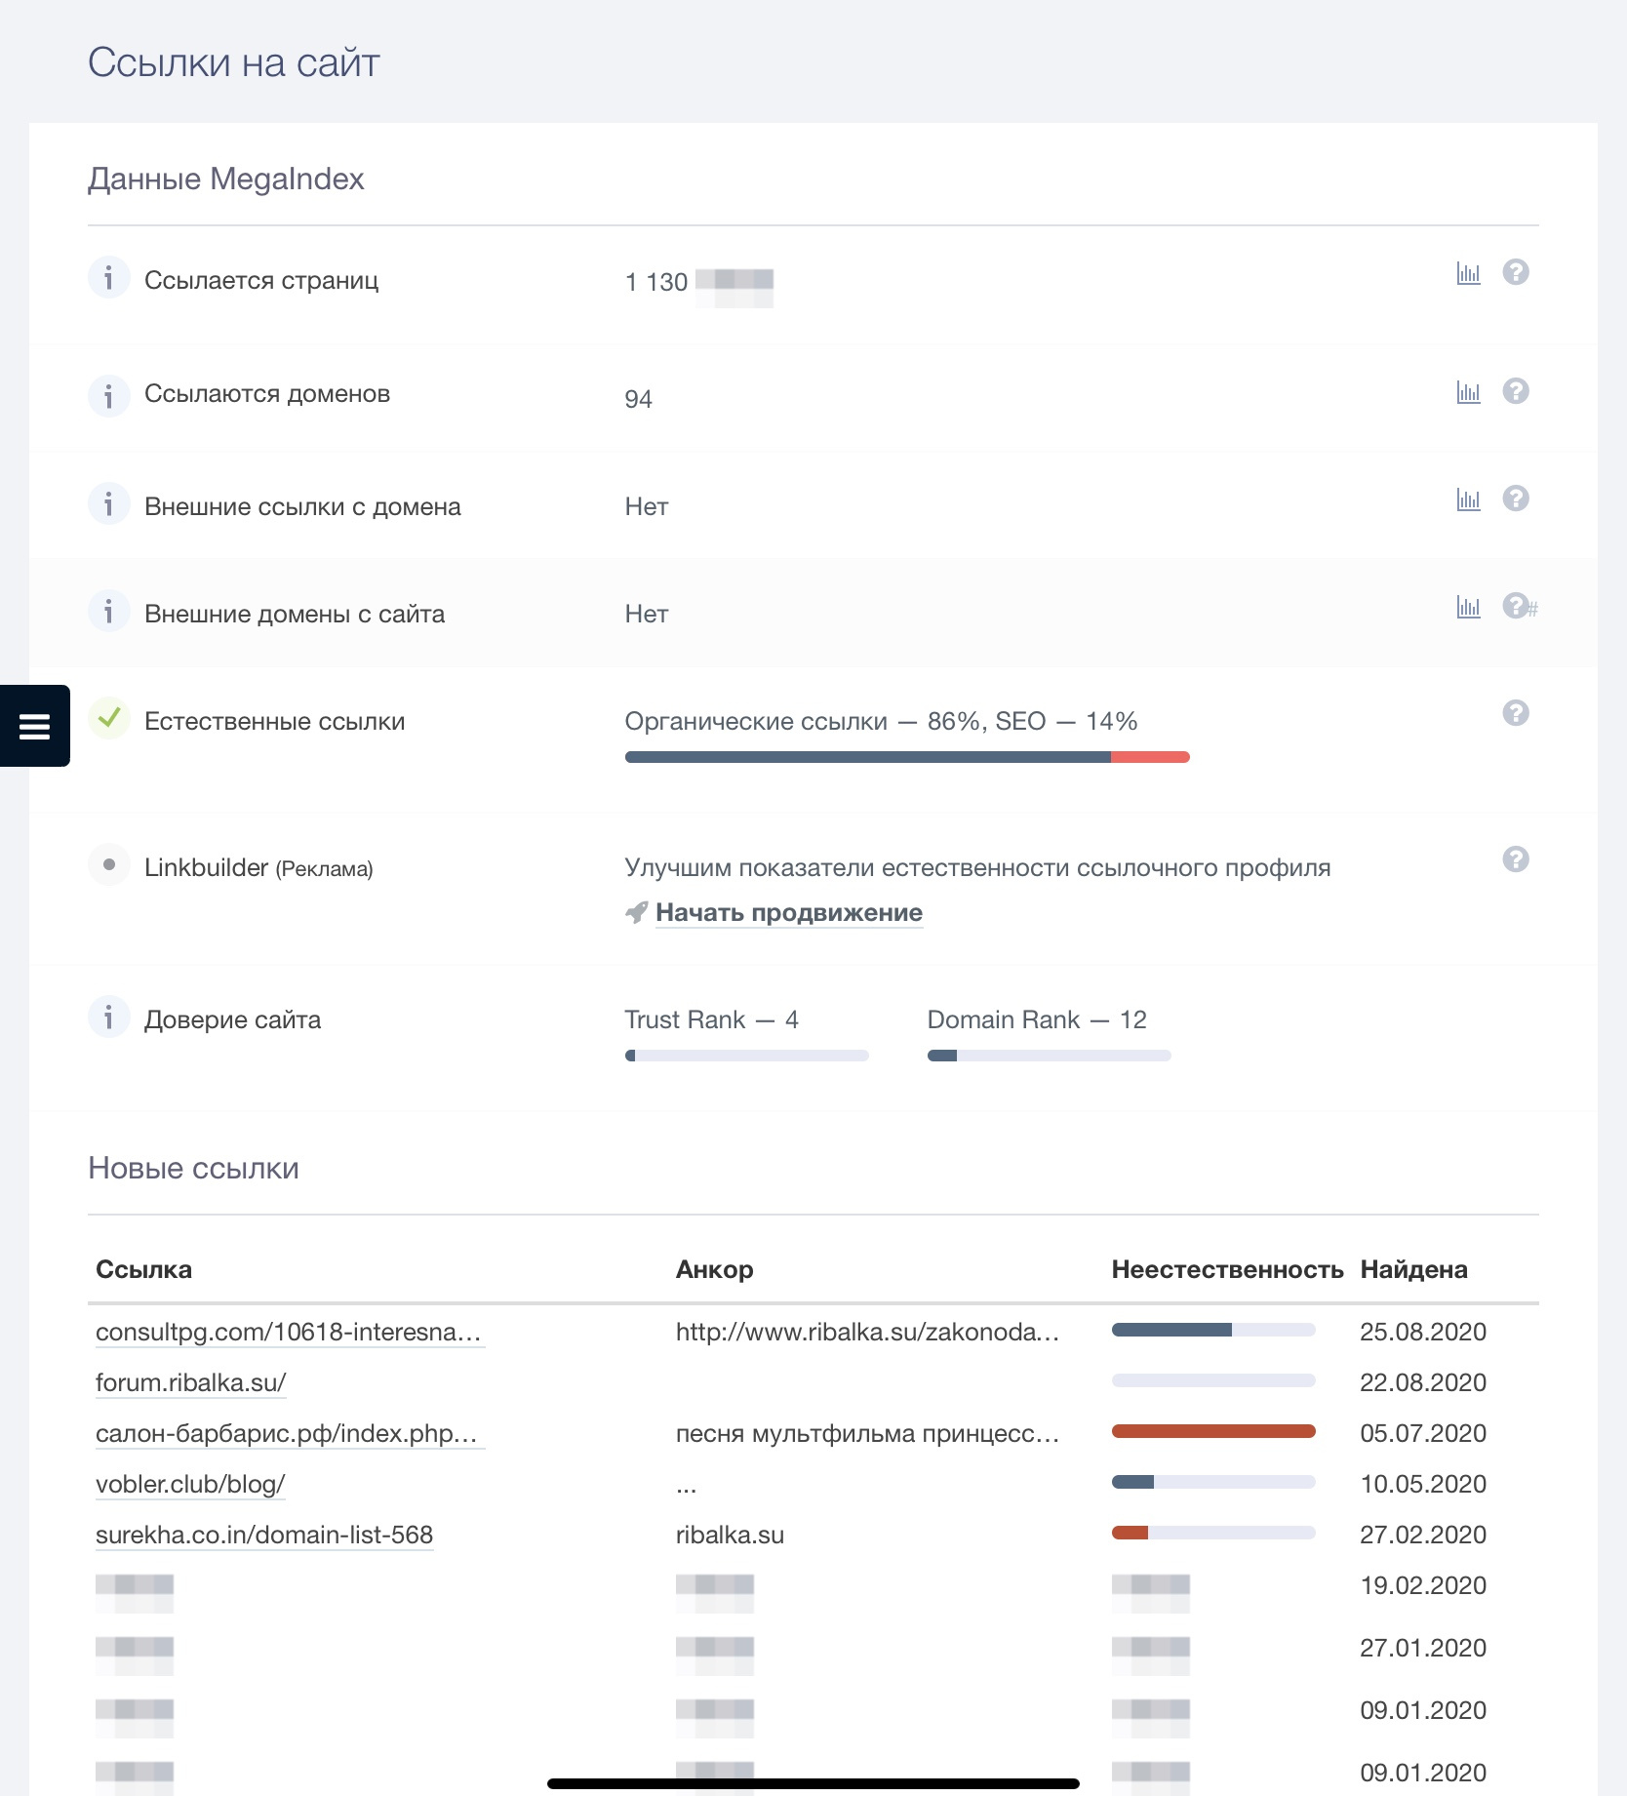Click the Domain Rank progress bar
Image resolution: width=1627 pixels, height=1796 pixels.
(x=1049, y=1056)
